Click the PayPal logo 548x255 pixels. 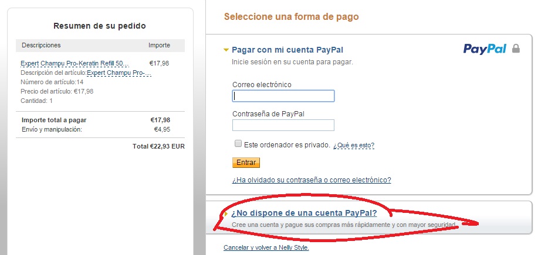pos(485,49)
